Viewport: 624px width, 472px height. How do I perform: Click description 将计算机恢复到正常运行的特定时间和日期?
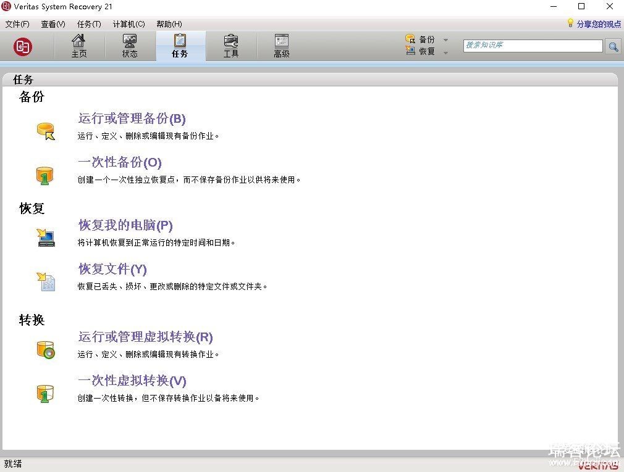156,242
